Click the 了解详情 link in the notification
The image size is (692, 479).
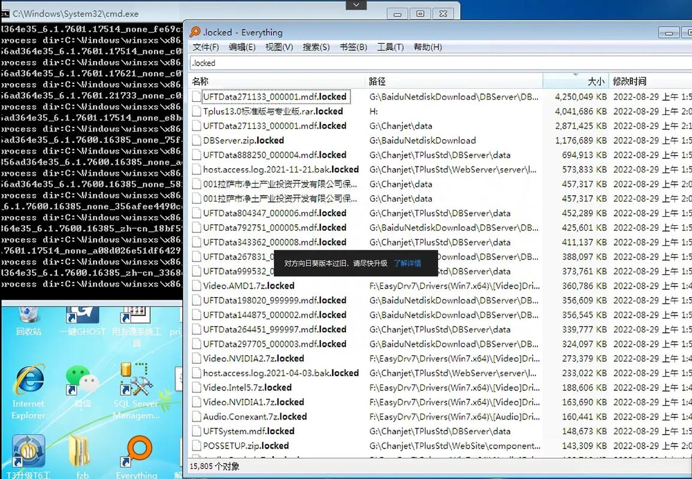point(407,263)
